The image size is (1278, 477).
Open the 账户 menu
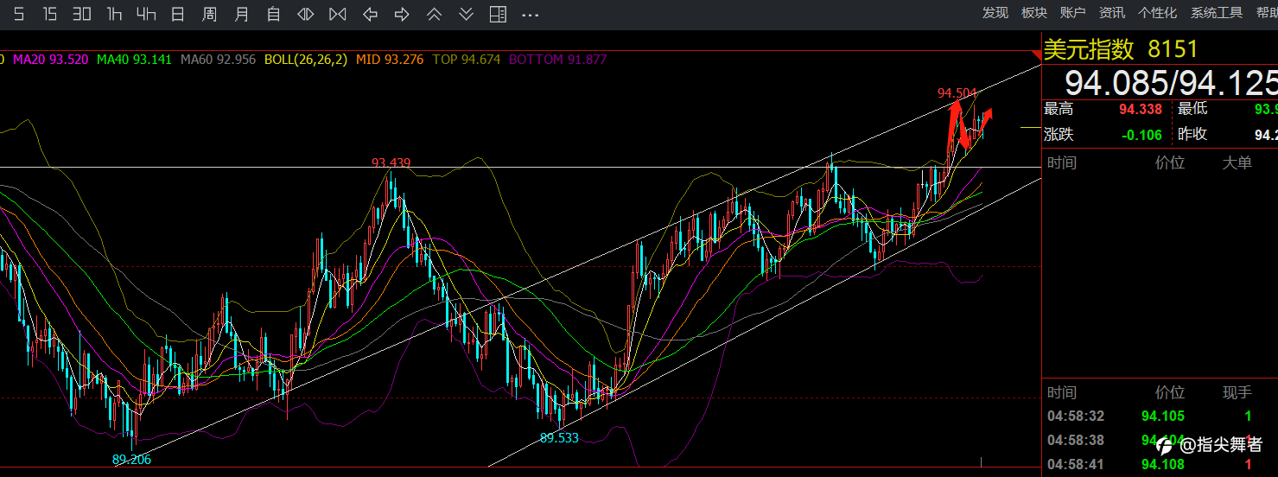[x=1072, y=13]
